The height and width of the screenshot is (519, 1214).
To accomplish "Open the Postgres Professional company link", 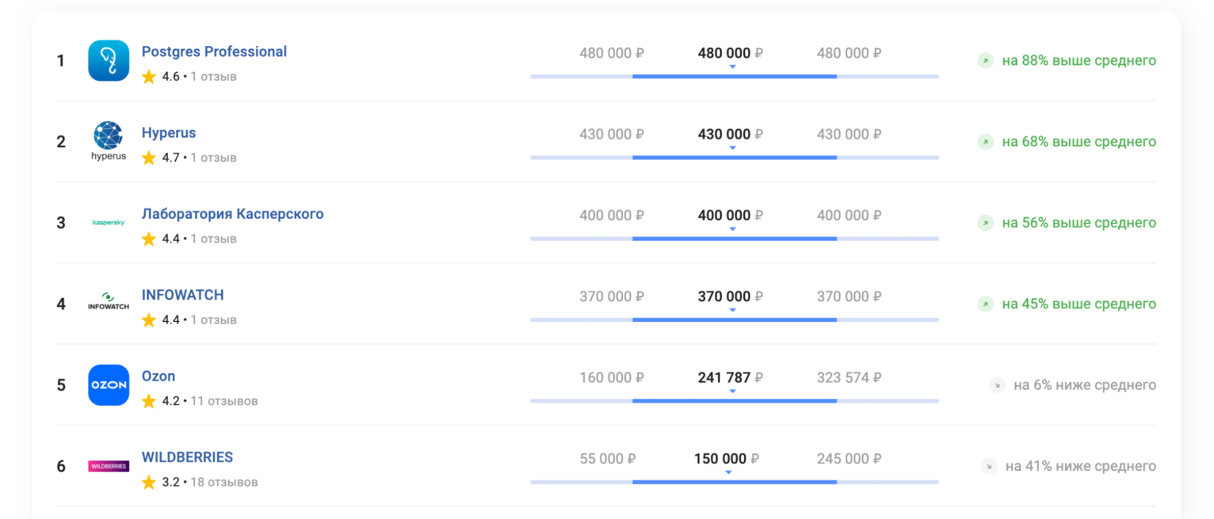I will tap(214, 52).
